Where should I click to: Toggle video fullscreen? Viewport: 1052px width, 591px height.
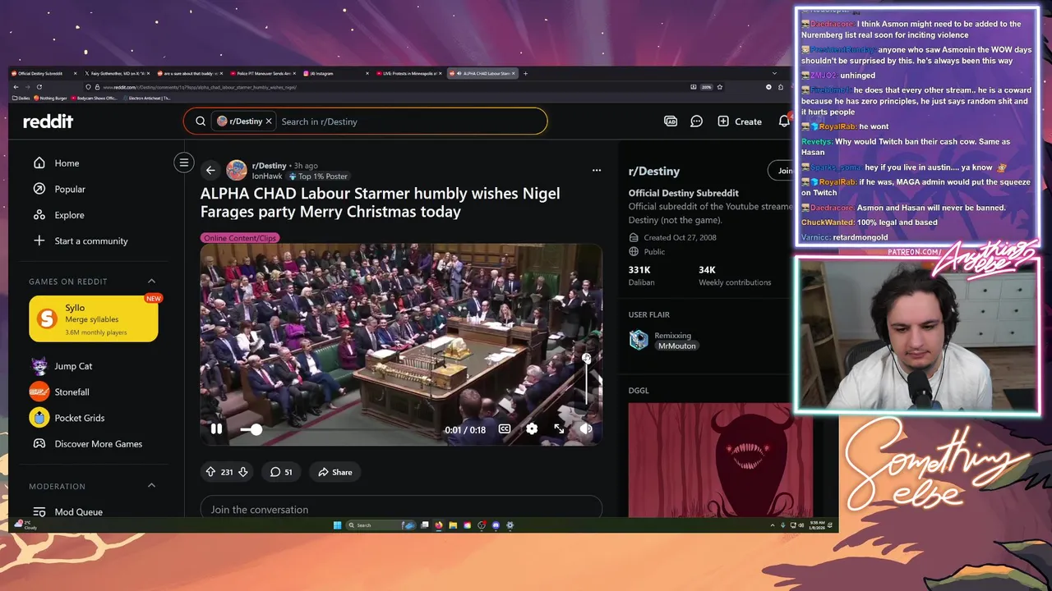[559, 428]
